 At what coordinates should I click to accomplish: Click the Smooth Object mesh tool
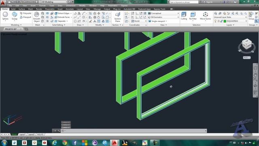click(x=36, y=17)
